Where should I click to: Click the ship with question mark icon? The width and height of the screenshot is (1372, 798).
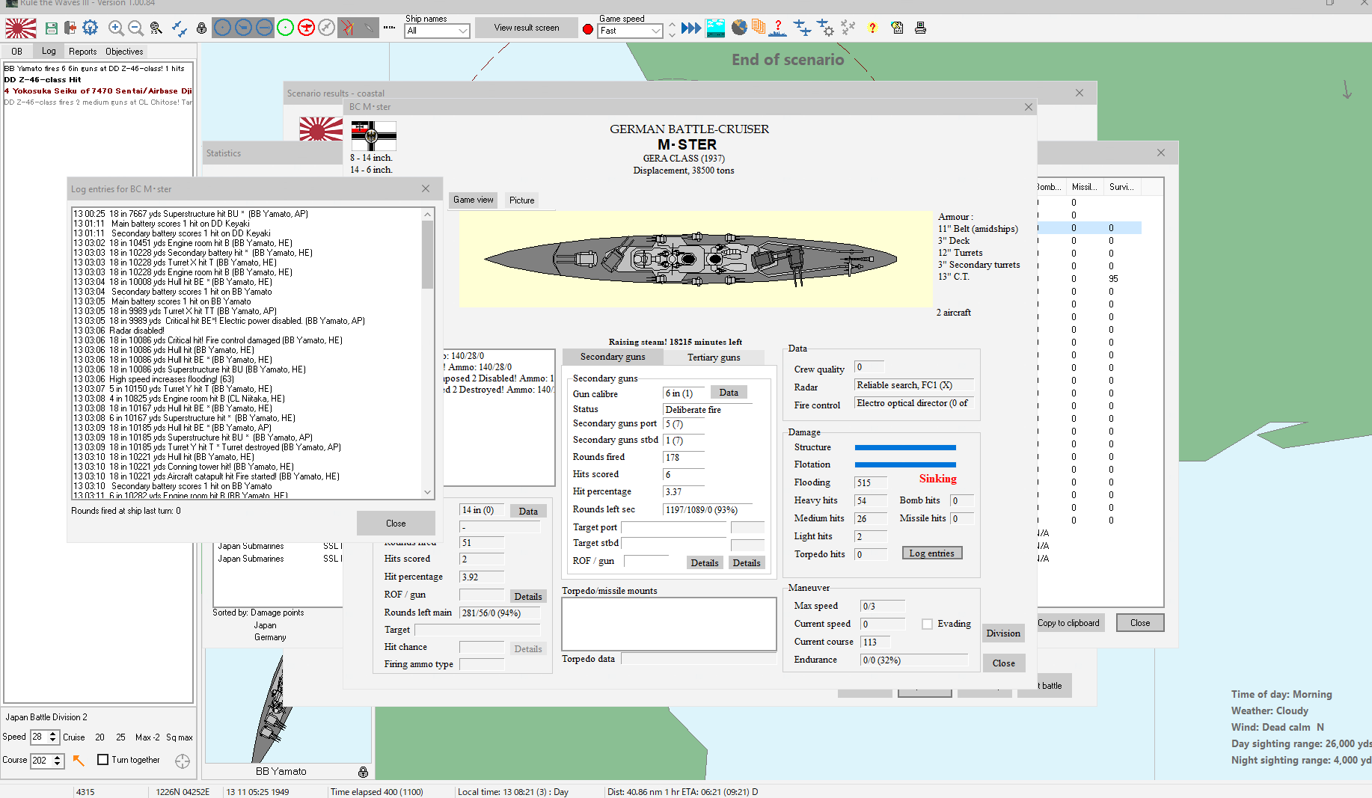point(778,28)
